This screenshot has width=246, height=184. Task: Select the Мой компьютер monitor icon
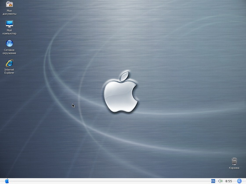[9, 24]
